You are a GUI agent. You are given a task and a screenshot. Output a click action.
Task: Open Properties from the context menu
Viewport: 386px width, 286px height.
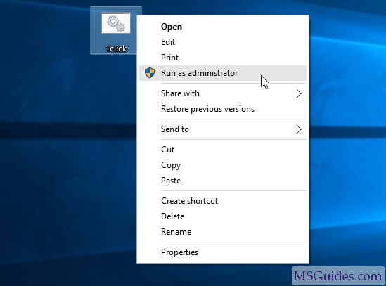[223, 252]
